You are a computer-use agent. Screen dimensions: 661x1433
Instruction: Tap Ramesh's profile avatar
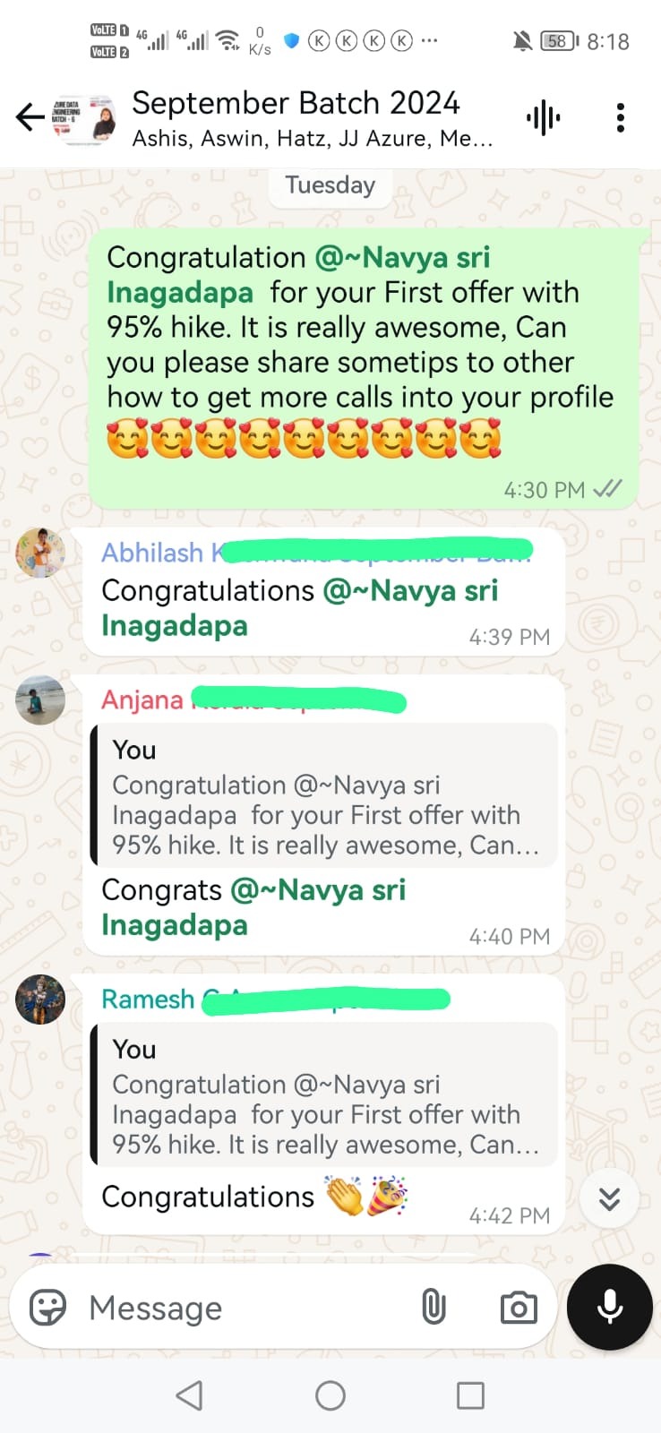tap(40, 999)
